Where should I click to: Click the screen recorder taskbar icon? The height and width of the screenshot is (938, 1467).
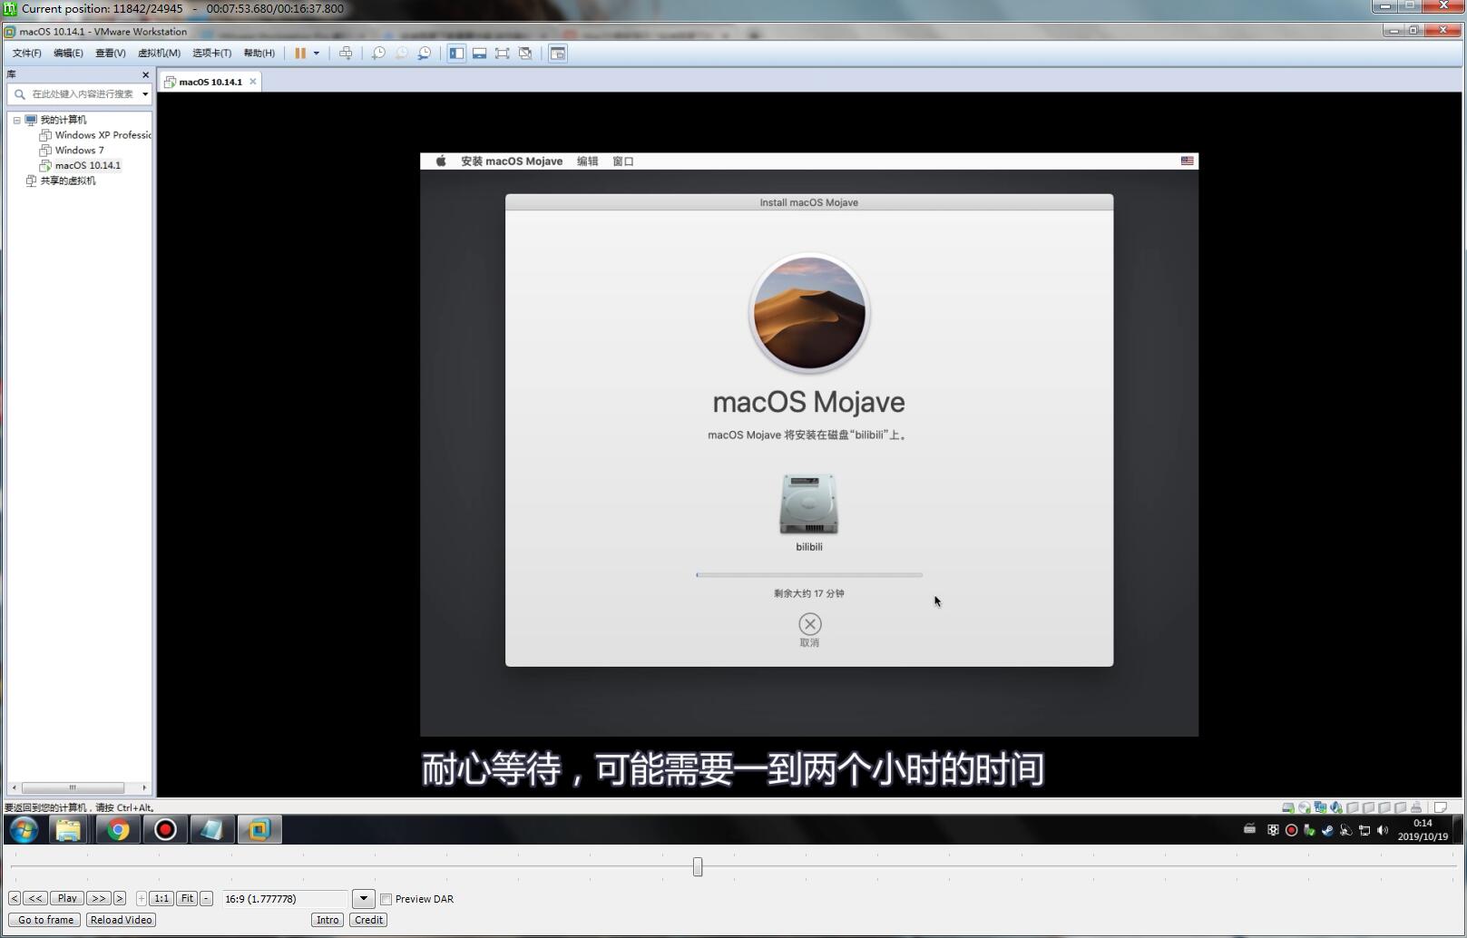165,829
